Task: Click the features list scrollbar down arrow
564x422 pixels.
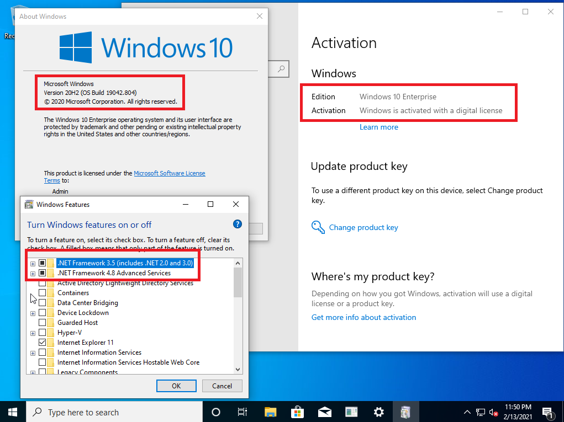Action: 238,369
